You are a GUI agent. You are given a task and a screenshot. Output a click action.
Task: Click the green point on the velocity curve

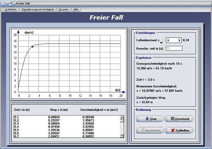32,47
